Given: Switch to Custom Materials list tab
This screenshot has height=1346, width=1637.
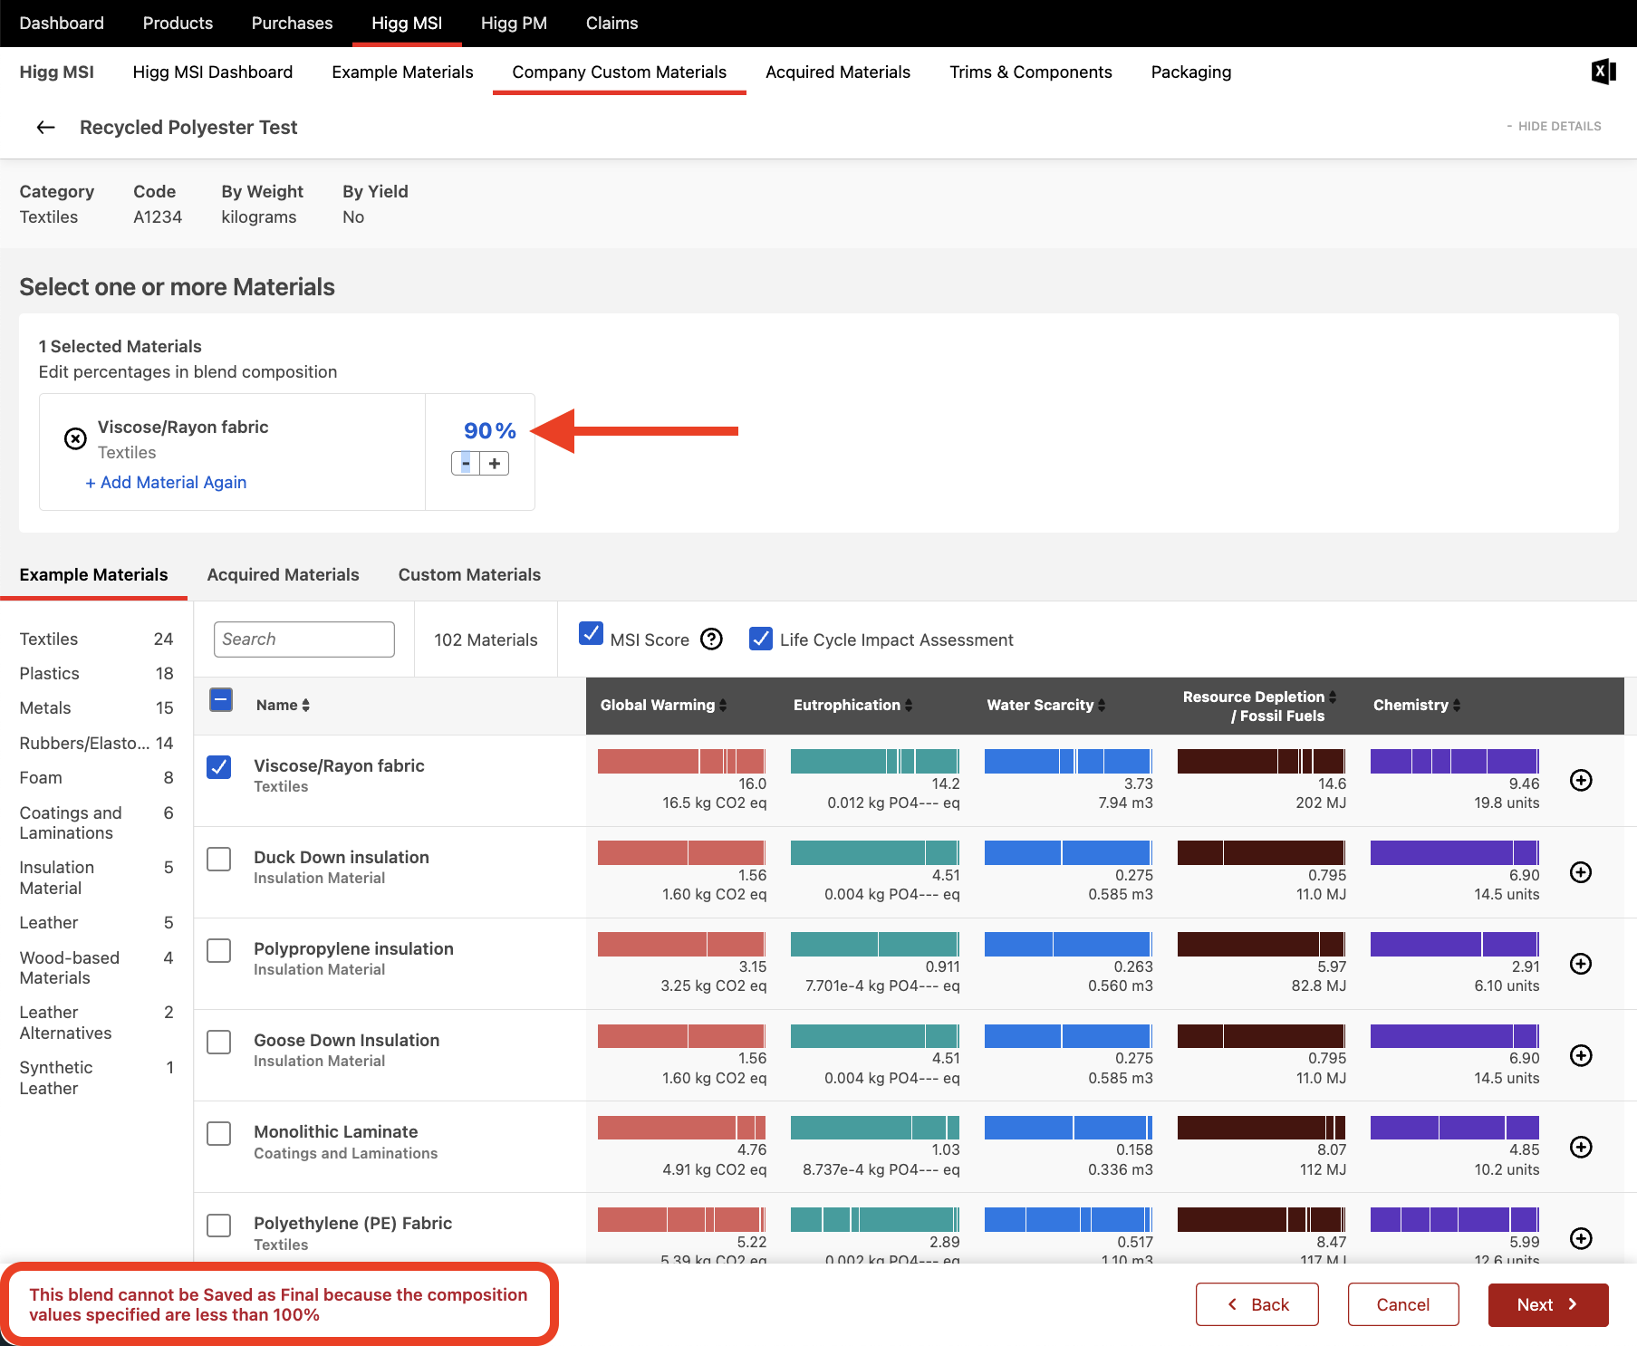Looking at the screenshot, I should (x=469, y=574).
